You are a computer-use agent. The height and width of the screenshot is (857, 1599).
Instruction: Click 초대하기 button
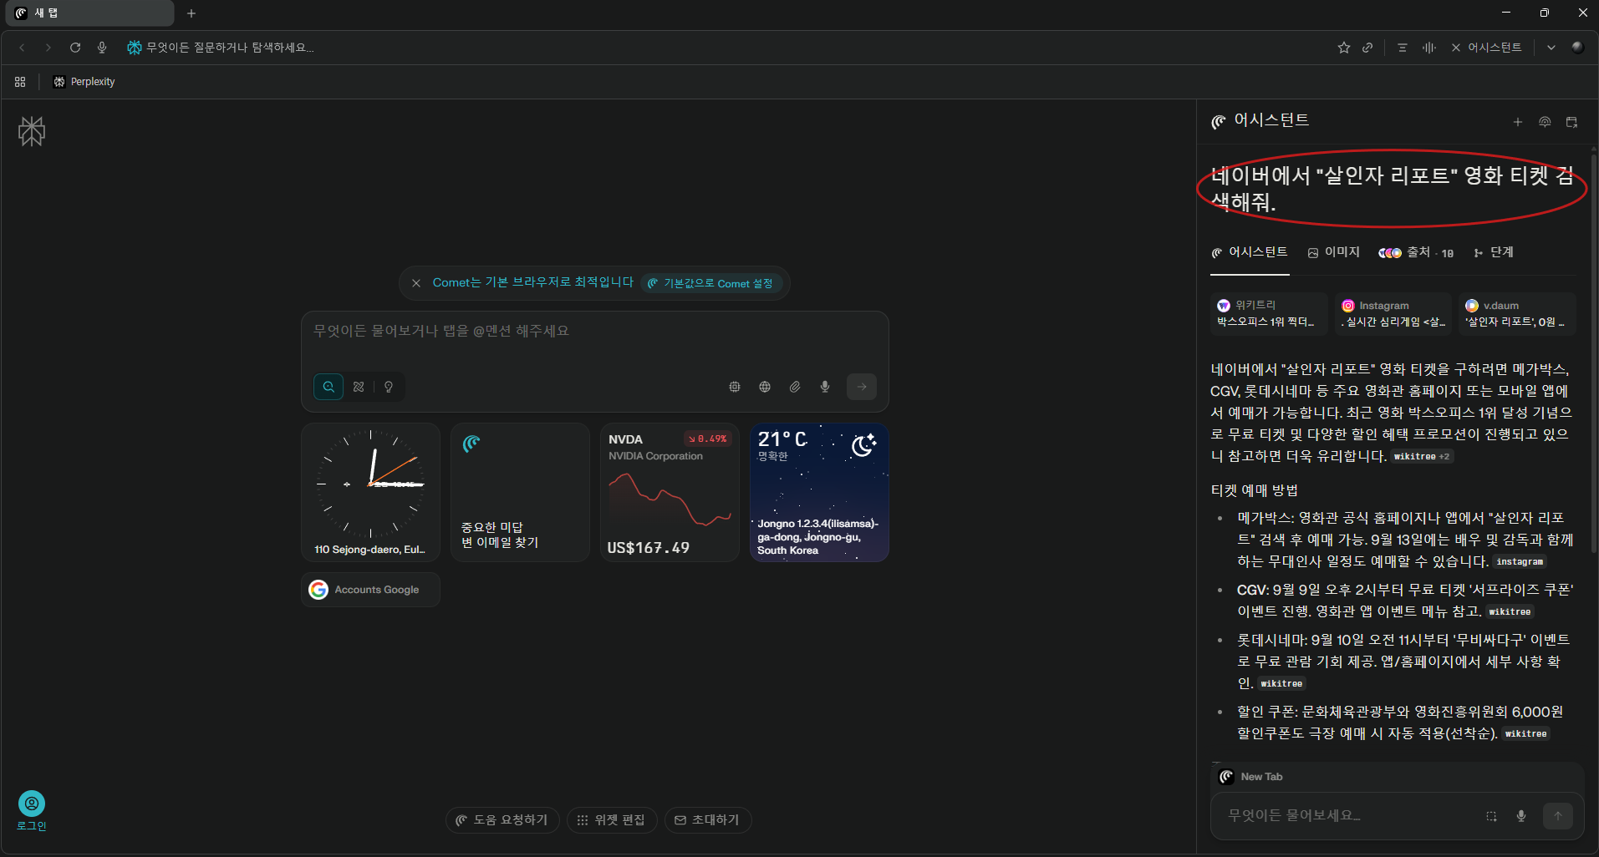click(708, 820)
